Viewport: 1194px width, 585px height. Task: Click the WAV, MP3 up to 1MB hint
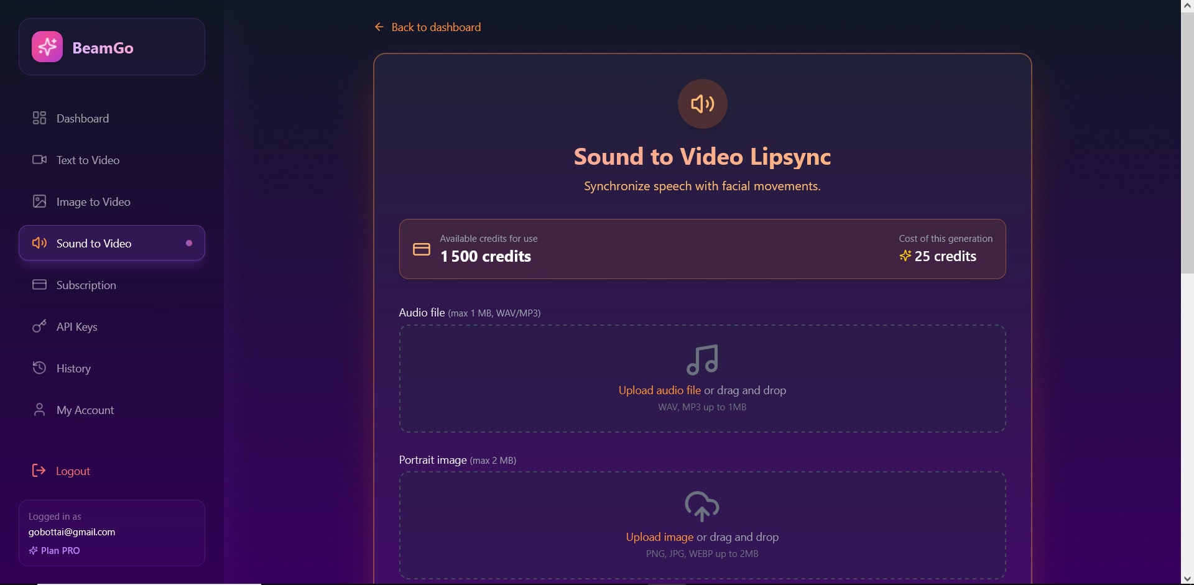tap(702, 407)
